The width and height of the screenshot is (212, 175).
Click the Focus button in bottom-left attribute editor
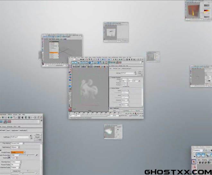pyautogui.click(x=38, y=135)
